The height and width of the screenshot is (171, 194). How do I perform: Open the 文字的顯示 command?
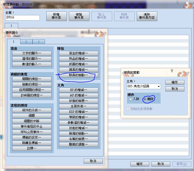pyautogui.click(x=32, y=54)
